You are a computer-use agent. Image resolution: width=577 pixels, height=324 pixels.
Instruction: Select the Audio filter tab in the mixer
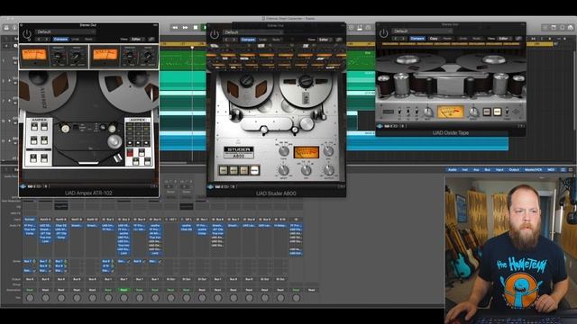pyautogui.click(x=453, y=170)
